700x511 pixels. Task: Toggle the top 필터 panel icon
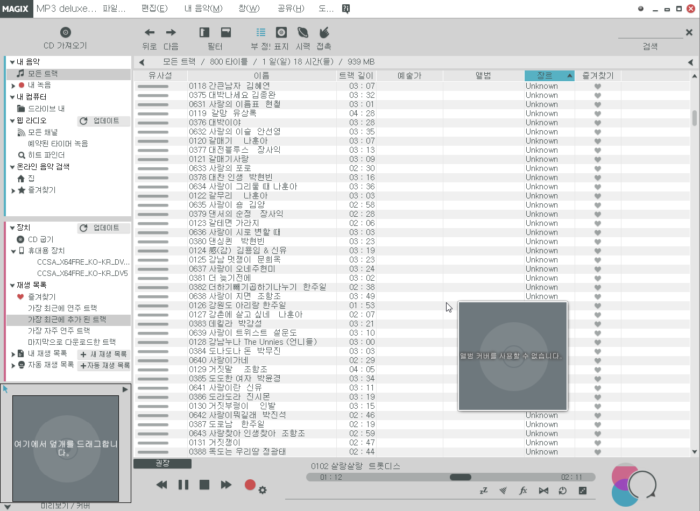[x=226, y=32]
